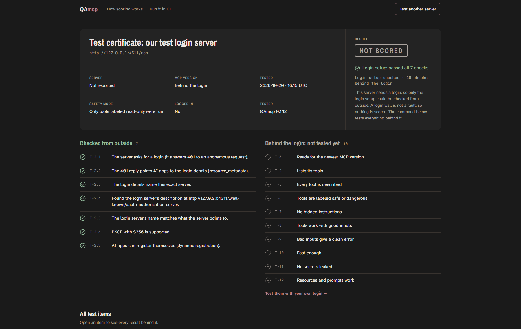The width and height of the screenshot is (521, 329).
Task: Click the text No secrets leaked
Action: [315, 267]
